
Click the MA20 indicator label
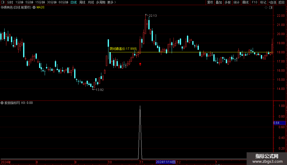(41, 7)
